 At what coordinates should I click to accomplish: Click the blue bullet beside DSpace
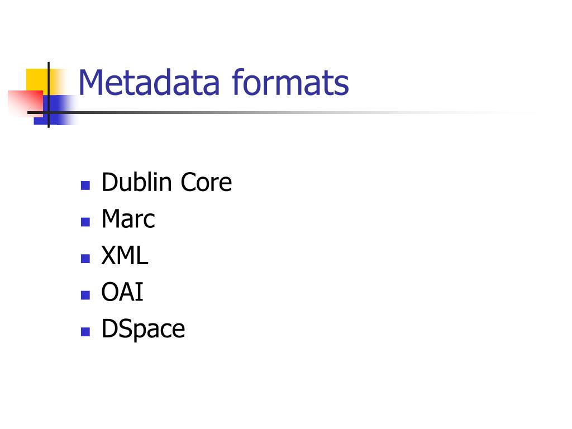tap(85, 332)
